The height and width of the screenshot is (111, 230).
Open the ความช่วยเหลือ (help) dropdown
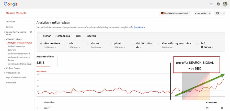202,13
